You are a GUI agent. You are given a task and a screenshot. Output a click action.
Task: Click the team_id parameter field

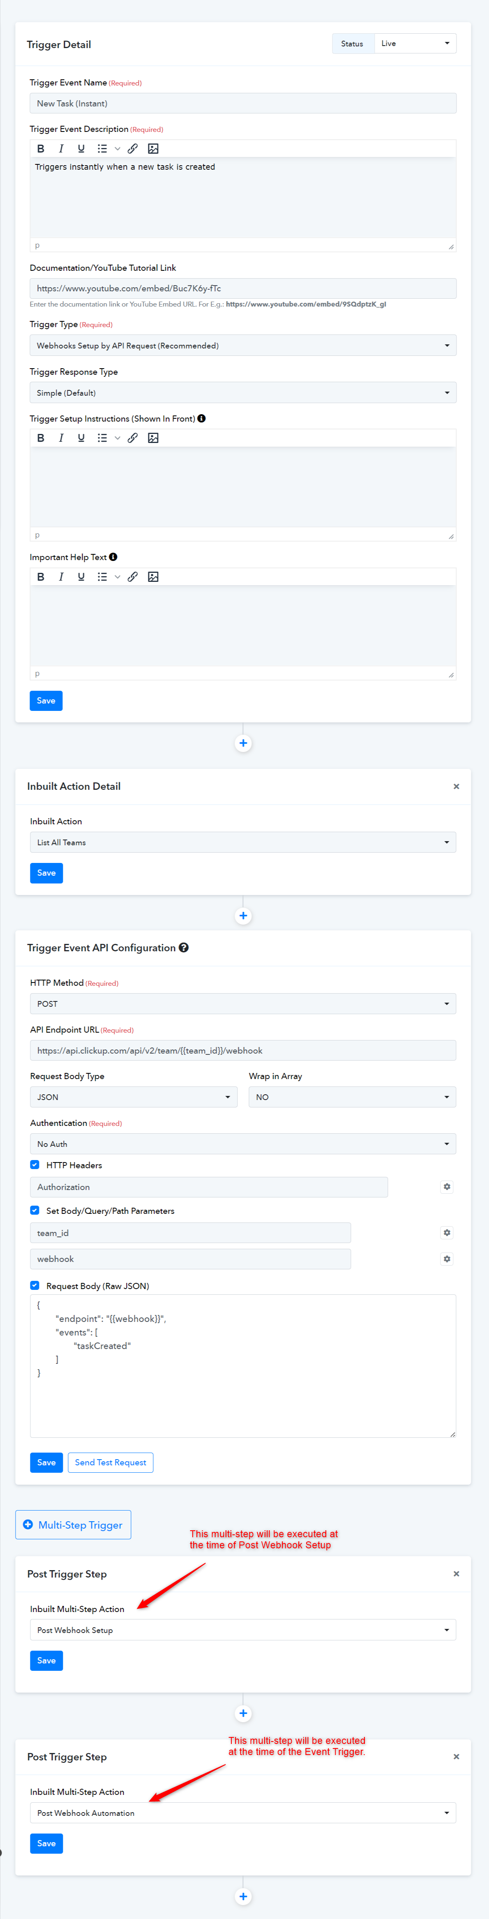click(190, 1233)
